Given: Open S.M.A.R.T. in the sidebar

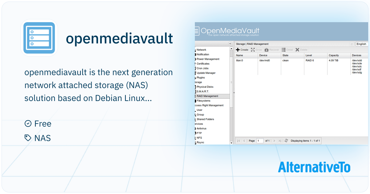Looking at the screenshot, I should pos(203,91).
